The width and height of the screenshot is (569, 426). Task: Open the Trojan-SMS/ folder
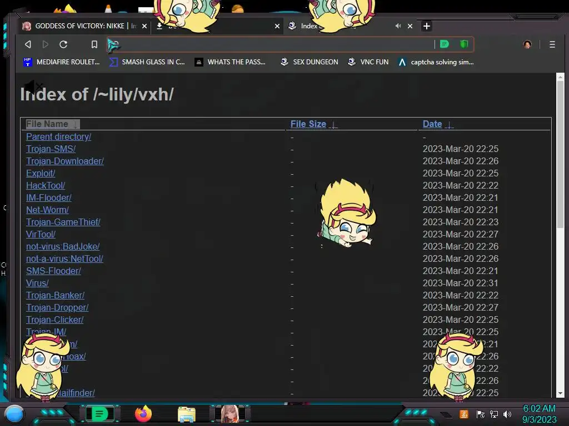coord(51,149)
